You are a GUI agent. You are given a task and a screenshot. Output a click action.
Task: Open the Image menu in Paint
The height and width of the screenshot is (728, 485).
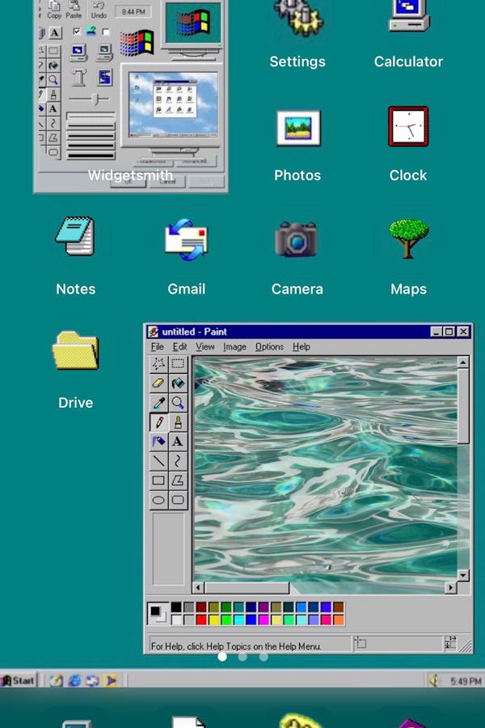[234, 347]
